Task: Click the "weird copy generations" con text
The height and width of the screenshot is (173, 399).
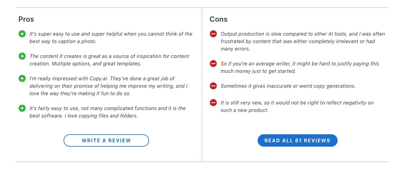Action: click(288, 86)
